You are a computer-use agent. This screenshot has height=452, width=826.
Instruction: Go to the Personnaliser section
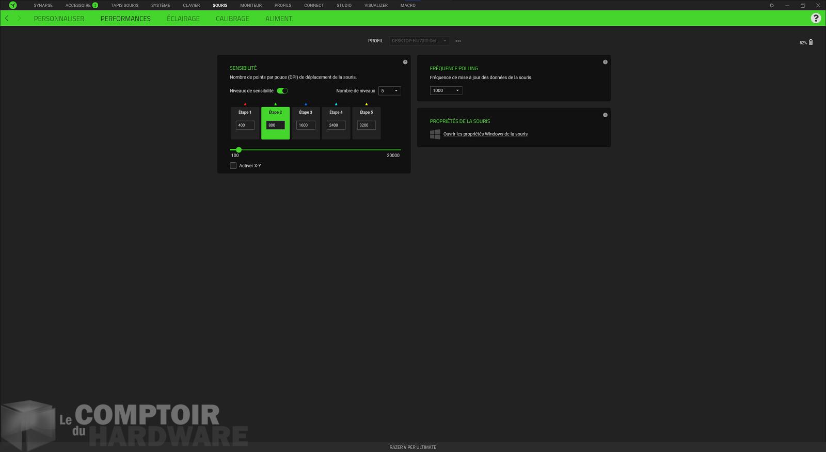pos(59,19)
